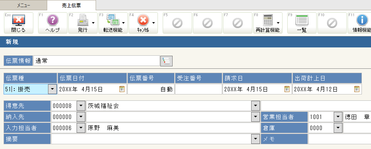
Task: Click the 得意先 label
Action: coord(27,106)
